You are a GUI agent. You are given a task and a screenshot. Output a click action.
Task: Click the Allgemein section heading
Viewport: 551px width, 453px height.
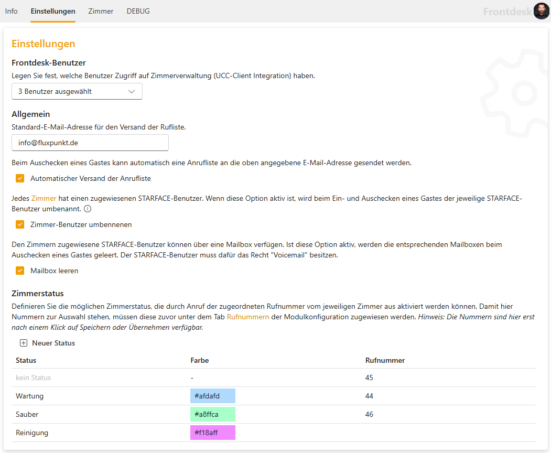pyautogui.click(x=31, y=114)
